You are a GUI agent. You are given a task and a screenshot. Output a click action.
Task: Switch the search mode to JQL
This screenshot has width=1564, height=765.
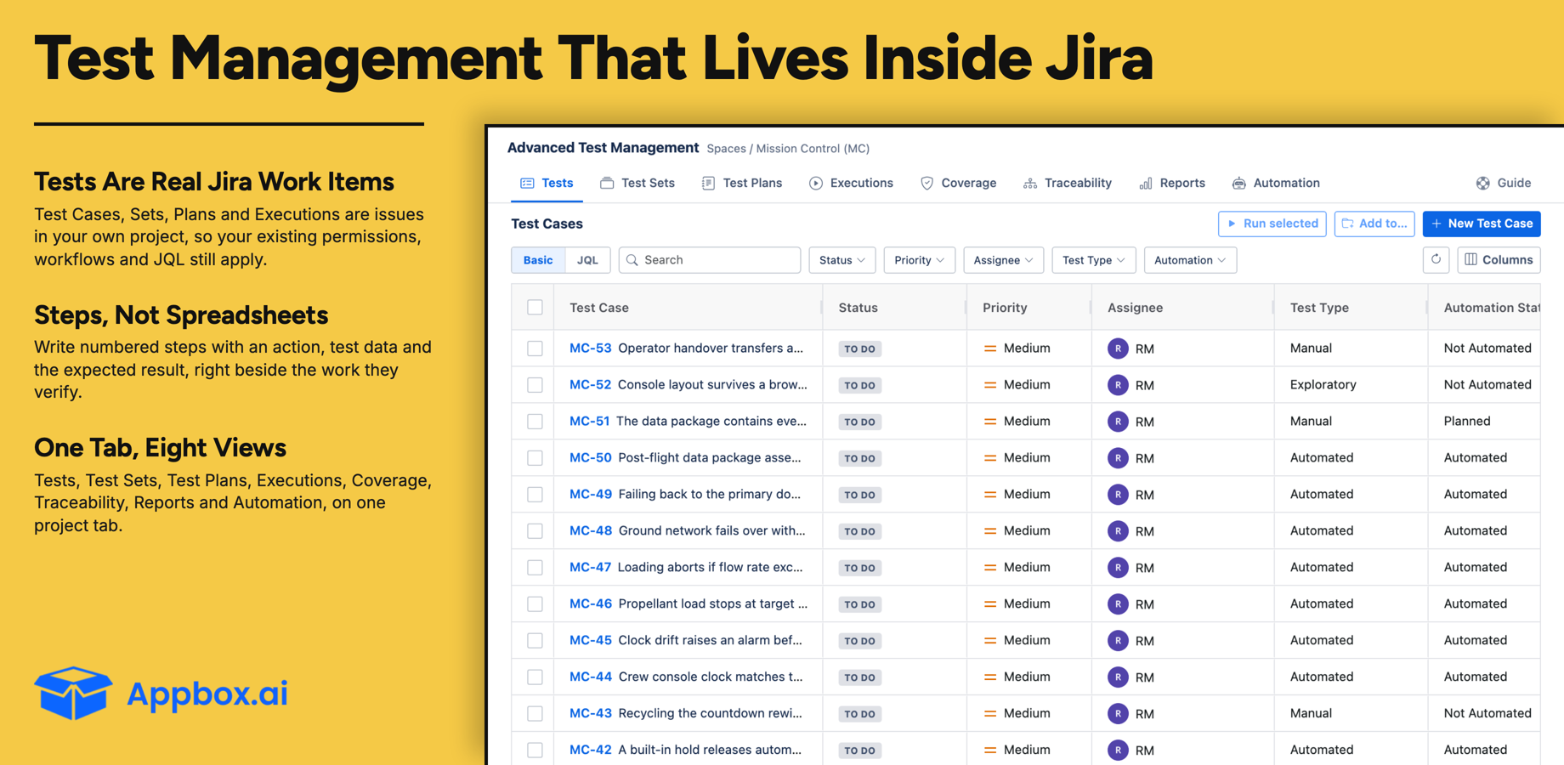tap(587, 260)
